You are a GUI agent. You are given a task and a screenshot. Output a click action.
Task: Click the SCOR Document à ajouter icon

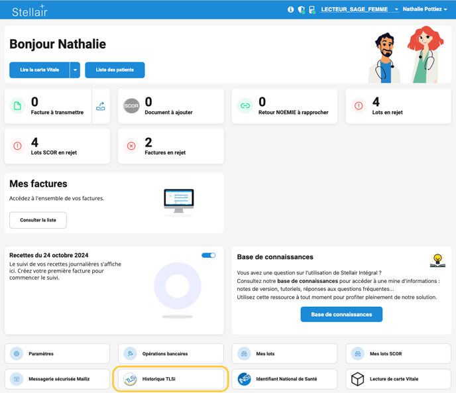[x=131, y=106]
